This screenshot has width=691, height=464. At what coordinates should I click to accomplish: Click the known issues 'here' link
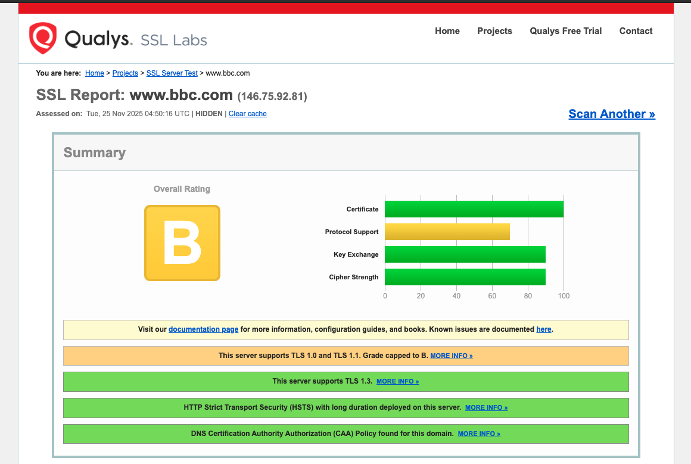pyautogui.click(x=543, y=329)
